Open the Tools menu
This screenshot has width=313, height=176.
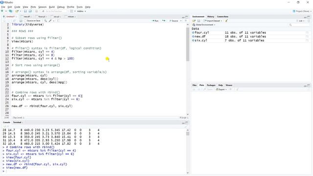pos(79,7)
